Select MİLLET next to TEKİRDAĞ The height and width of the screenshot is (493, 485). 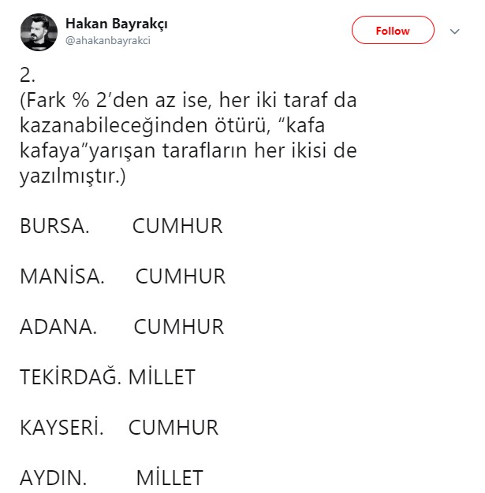click(x=161, y=377)
